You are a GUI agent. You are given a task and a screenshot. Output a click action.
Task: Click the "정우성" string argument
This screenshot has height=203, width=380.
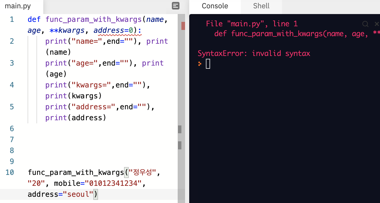click(142, 172)
